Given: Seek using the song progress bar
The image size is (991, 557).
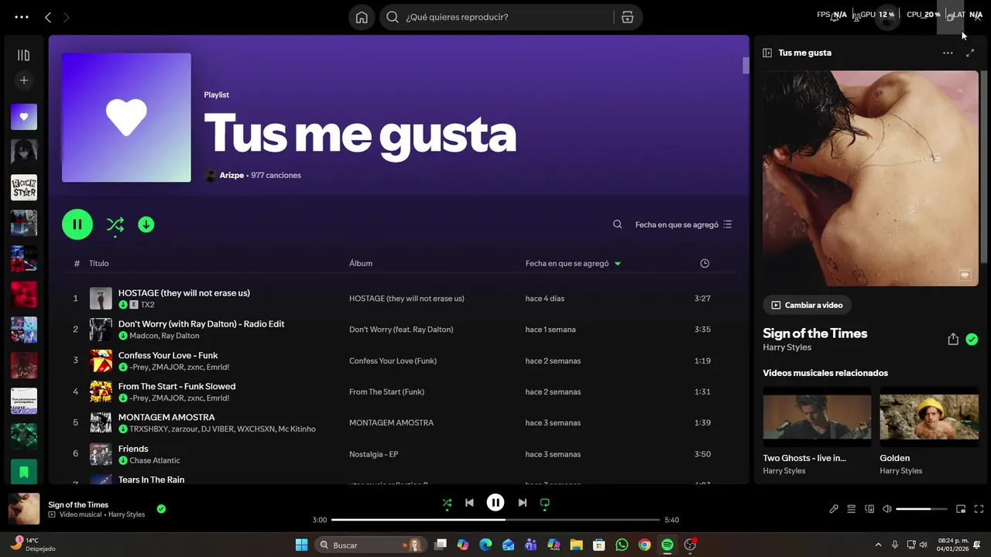Looking at the screenshot, I should 495,520.
